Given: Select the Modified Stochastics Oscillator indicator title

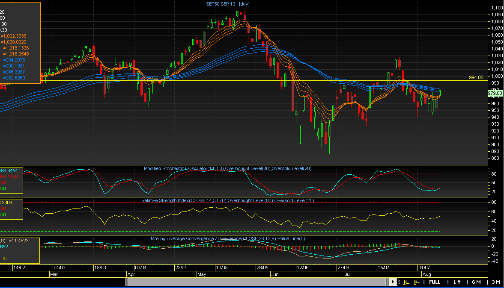Looking at the screenshot, I should coord(227,168).
